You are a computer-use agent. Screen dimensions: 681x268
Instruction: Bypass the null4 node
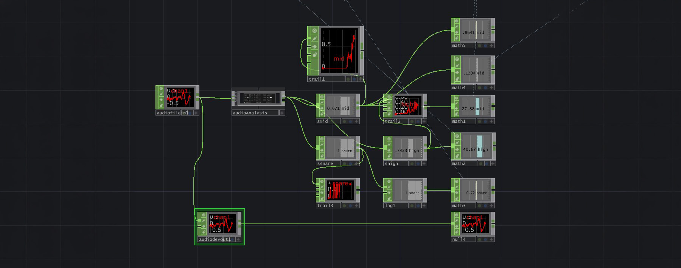coord(457,226)
